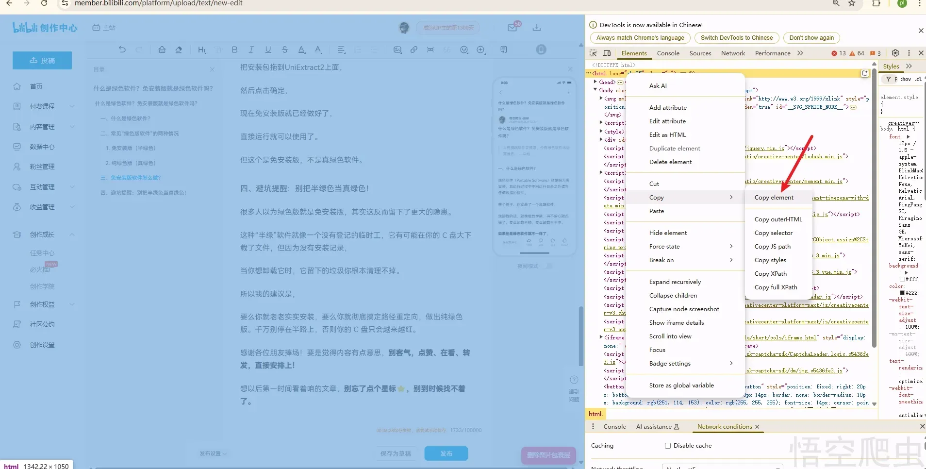Image resolution: width=926 pixels, height=469 pixels.
Task: Show more DevTools tabs after Performance
Action: (800, 53)
